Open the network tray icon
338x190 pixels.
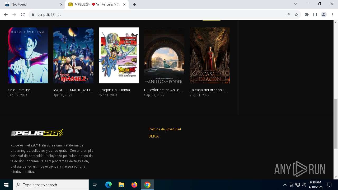tap(298, 185)
